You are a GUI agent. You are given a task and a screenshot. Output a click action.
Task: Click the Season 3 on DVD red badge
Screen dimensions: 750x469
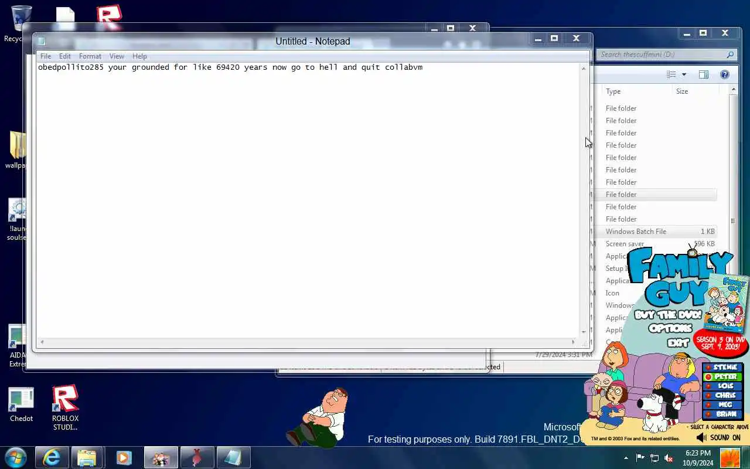[x=721, y=343]
